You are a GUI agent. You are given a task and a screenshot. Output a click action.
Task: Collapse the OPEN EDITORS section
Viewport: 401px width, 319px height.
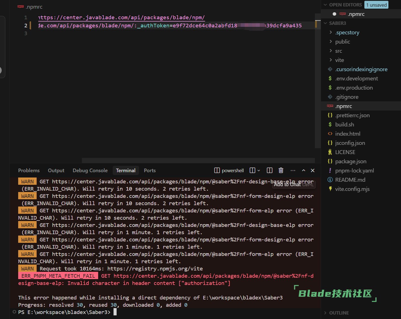325,5
